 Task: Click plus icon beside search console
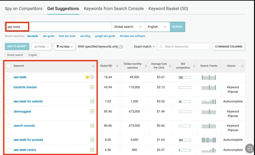pyautogui.click(x=92, y=126)
